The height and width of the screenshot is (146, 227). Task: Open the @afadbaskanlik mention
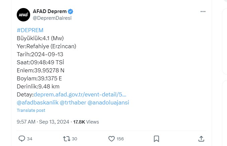(x=37, y=102)
